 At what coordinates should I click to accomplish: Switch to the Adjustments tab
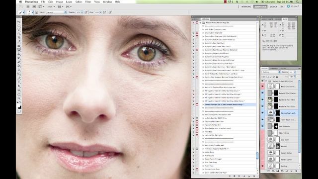(x=267, y=19)
